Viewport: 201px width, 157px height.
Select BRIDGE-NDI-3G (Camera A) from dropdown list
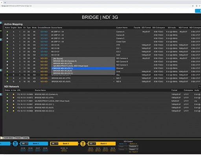83,61
